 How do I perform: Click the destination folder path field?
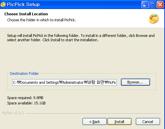pyautogui.click(x=64, y=82)
